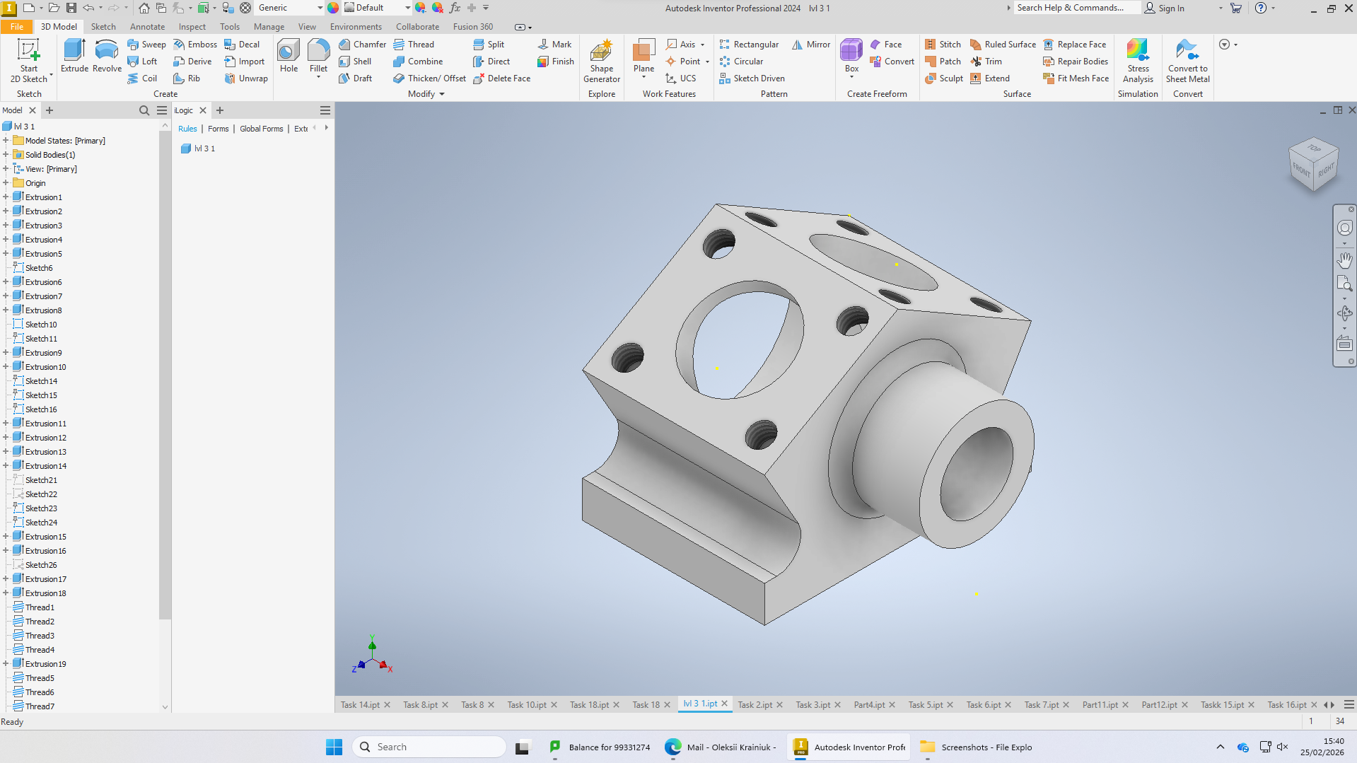Expand the Modify panel dropdown
1357x763 pixels.
point(426,94)
